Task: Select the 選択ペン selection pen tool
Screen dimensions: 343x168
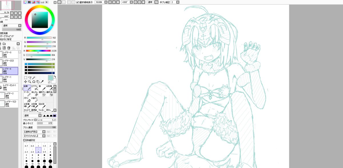Action: coord(42,94)
